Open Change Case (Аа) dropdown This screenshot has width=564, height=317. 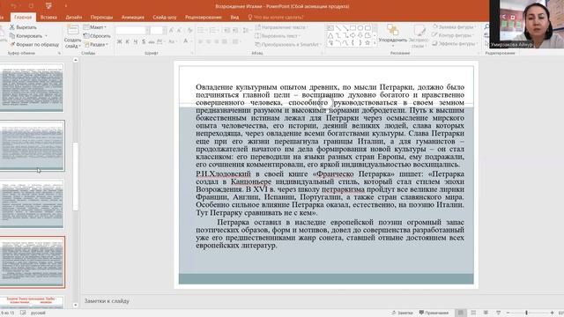click(x=172, y=41)
